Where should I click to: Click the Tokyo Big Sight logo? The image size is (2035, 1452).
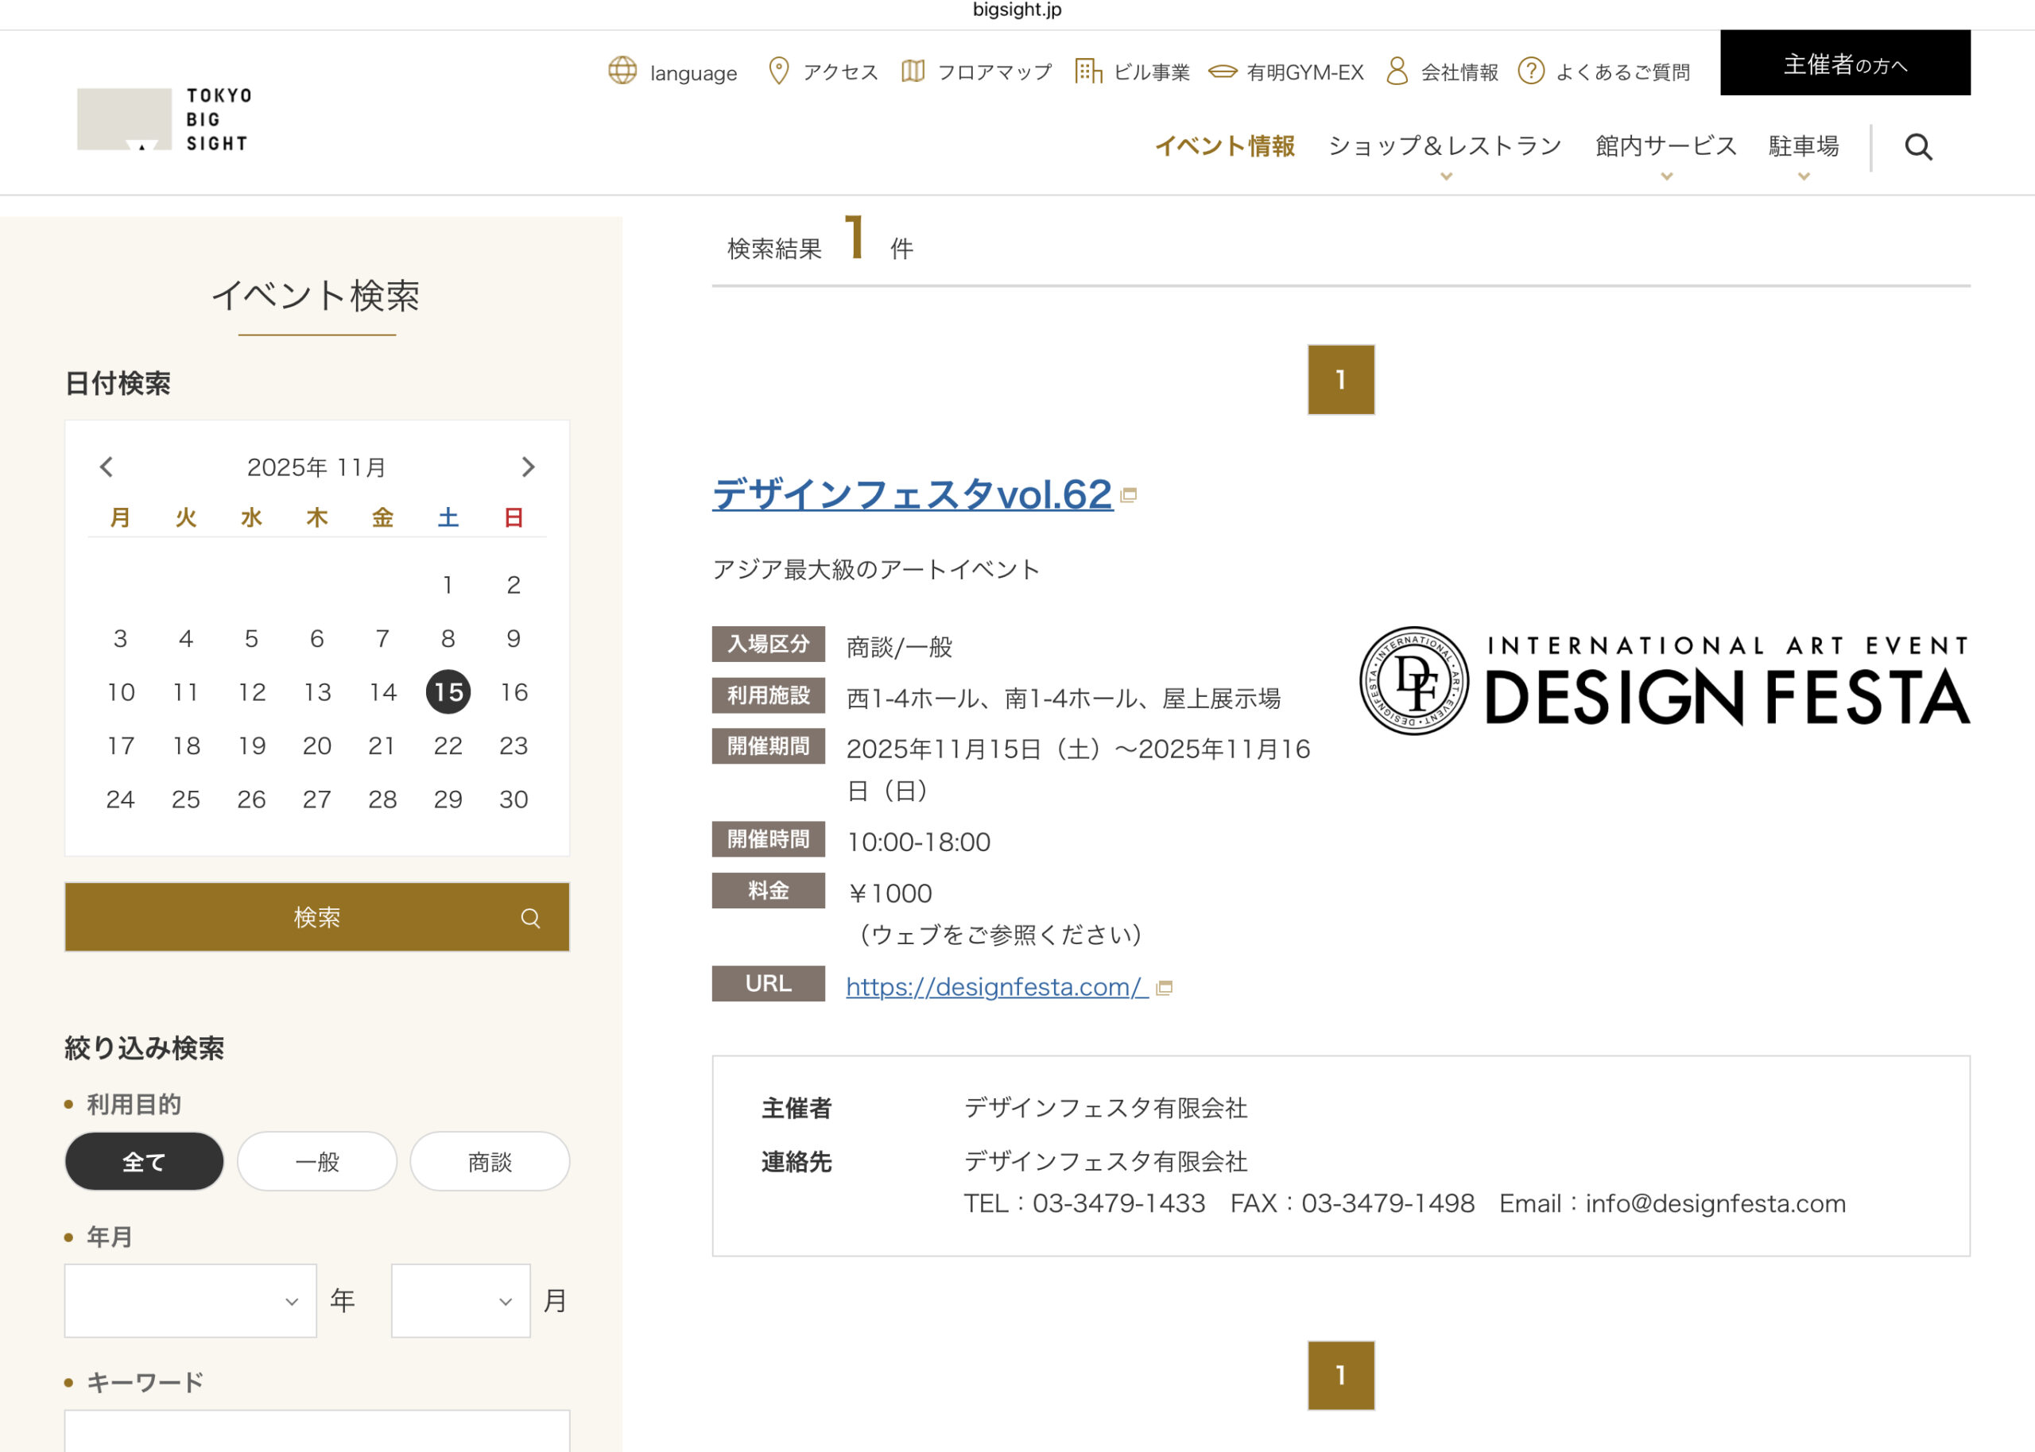pos(165,119)
